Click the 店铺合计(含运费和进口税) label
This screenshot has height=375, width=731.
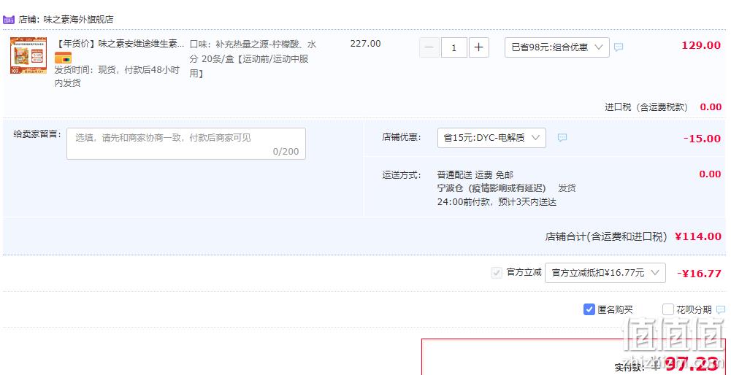pos(608,236)
